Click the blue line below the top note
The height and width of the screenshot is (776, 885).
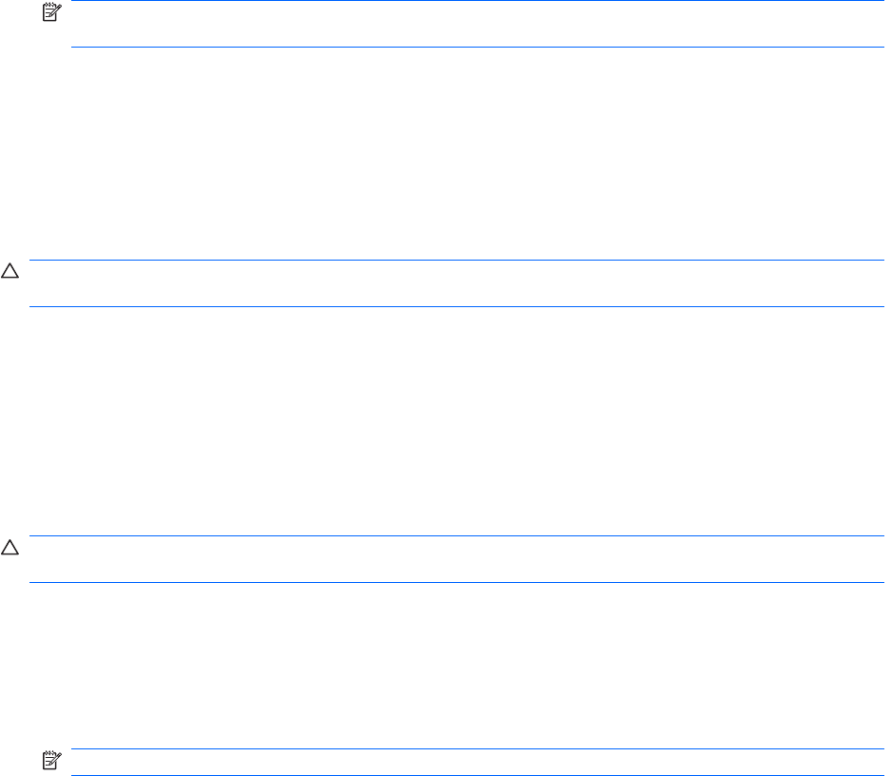(x=477, y=47)
